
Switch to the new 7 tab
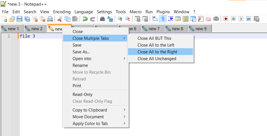pyautogui.click(x=153, y=28)
